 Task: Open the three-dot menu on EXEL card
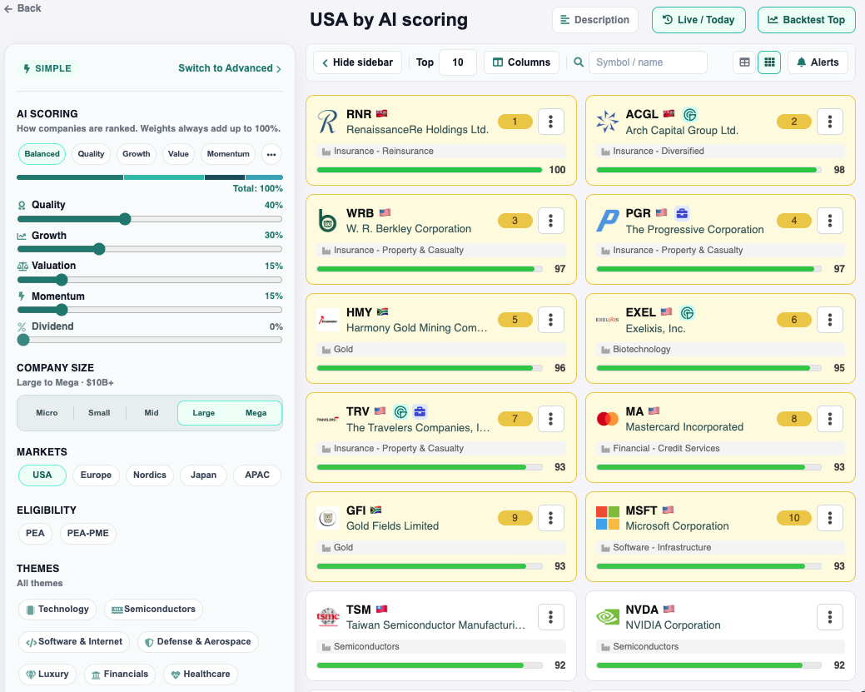(x=830, y=320)
